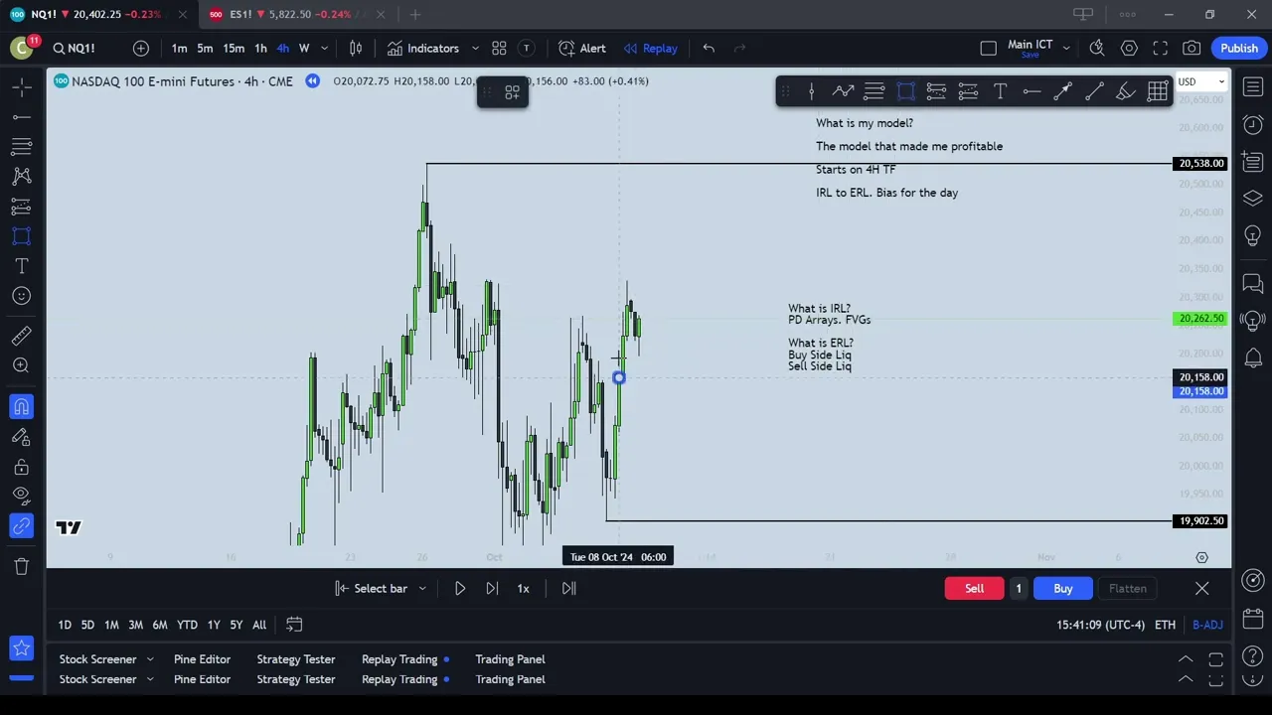Open object tree layers panel
This screenshot has width=1272, height=715.
pyautogui.click(x=1253, y=199)
